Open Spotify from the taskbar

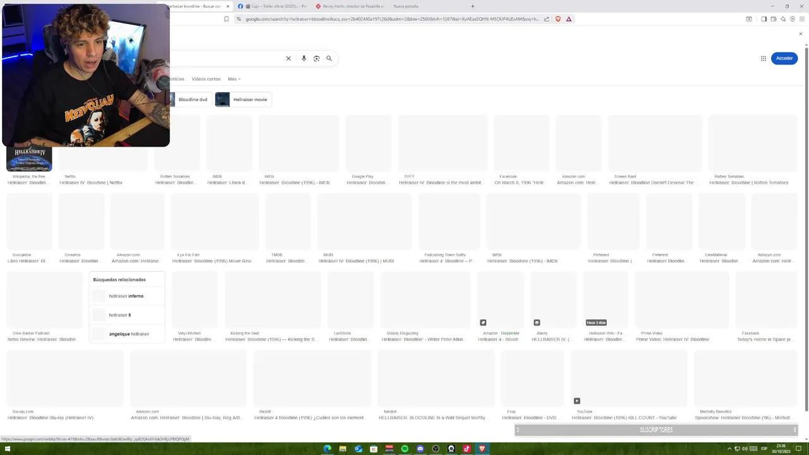click(x=404, y=449)
